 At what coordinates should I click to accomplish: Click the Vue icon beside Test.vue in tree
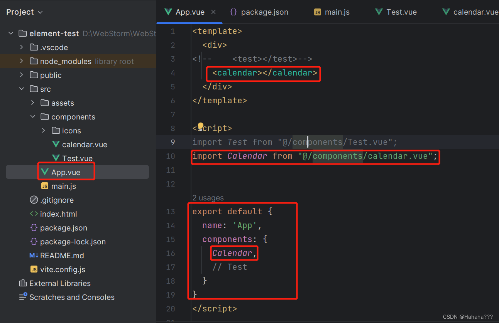pos(56,158)
